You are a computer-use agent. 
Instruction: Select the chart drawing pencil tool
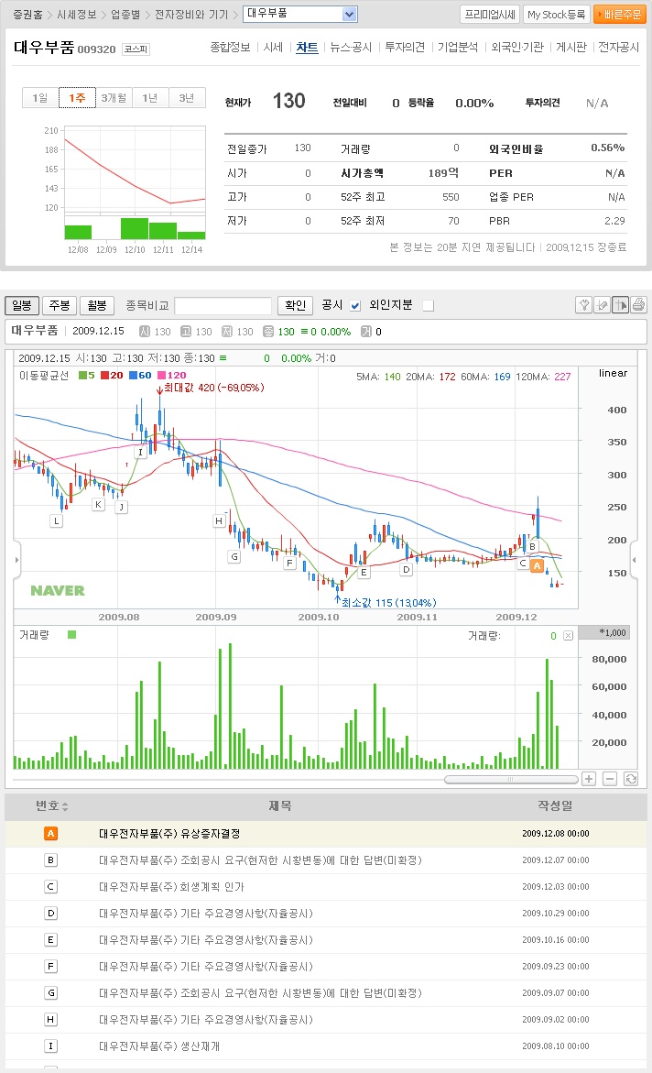coord(602,305)
